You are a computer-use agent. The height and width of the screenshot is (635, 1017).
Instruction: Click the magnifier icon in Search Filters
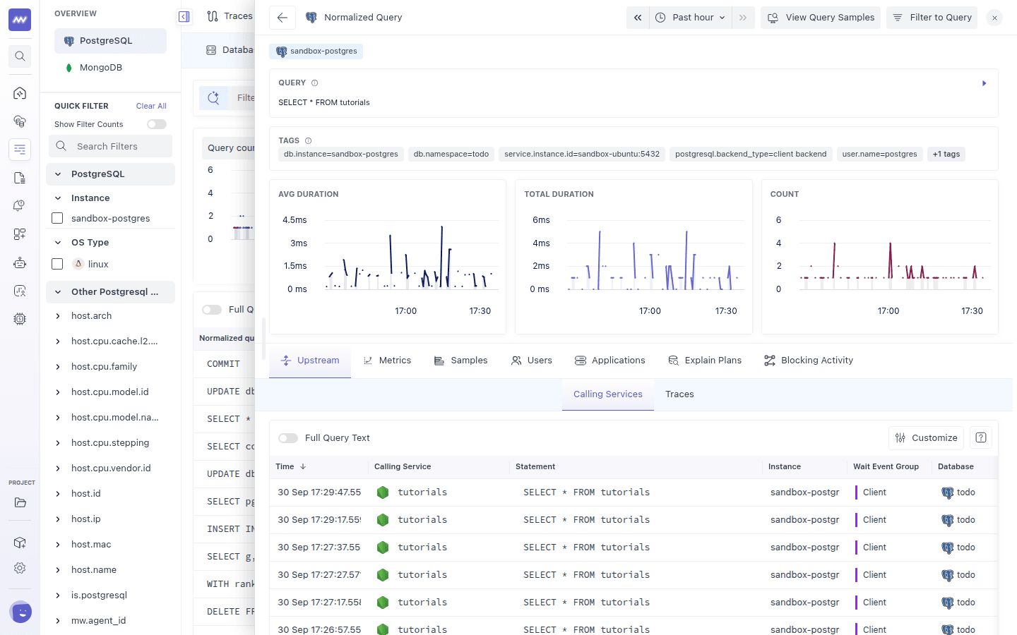(61, 146)
